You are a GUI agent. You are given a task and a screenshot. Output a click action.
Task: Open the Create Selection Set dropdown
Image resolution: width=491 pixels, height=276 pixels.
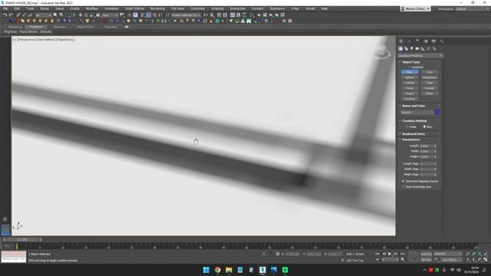(186, 15)
